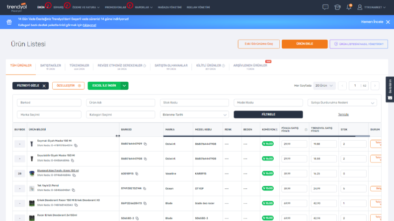
Task: Click the Piyasa Satış Fiyatı info icon
Action: [x=306, y=129]
